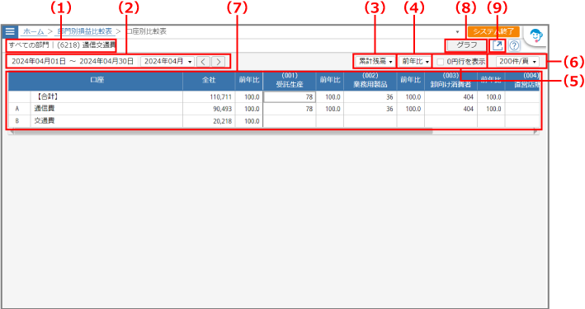Open the 累計残高 dropdown
Viewport: 585px width, 309px height.
click(375, 62)
